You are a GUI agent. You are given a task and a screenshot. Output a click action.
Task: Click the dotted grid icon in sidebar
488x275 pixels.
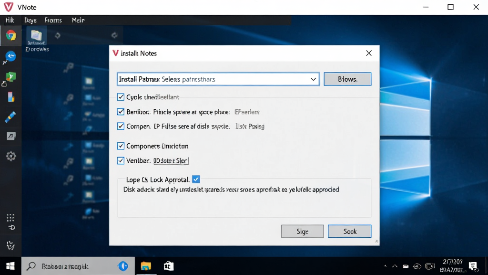click(x=10, y=217)
